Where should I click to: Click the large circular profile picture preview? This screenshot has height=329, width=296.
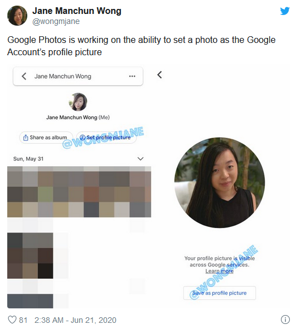[220, 182]
